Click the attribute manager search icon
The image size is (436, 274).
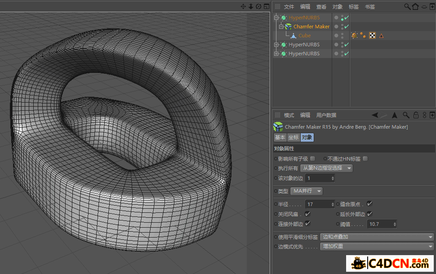(x=406, y=115)
